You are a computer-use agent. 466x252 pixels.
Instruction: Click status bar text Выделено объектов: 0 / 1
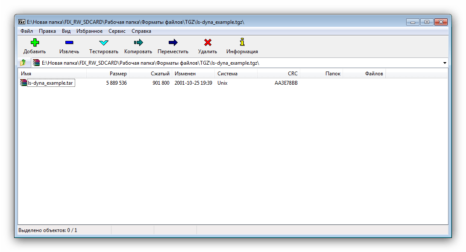point(48,230)
